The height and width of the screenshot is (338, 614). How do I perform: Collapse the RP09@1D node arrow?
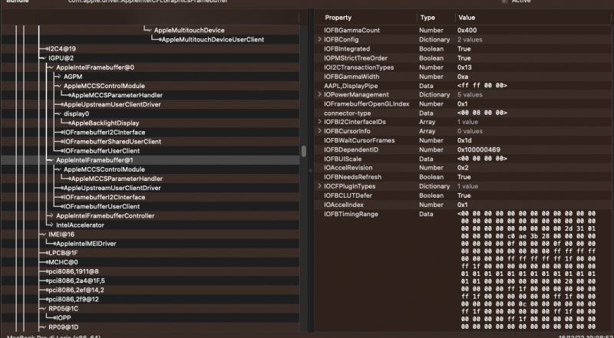point(43,327)
